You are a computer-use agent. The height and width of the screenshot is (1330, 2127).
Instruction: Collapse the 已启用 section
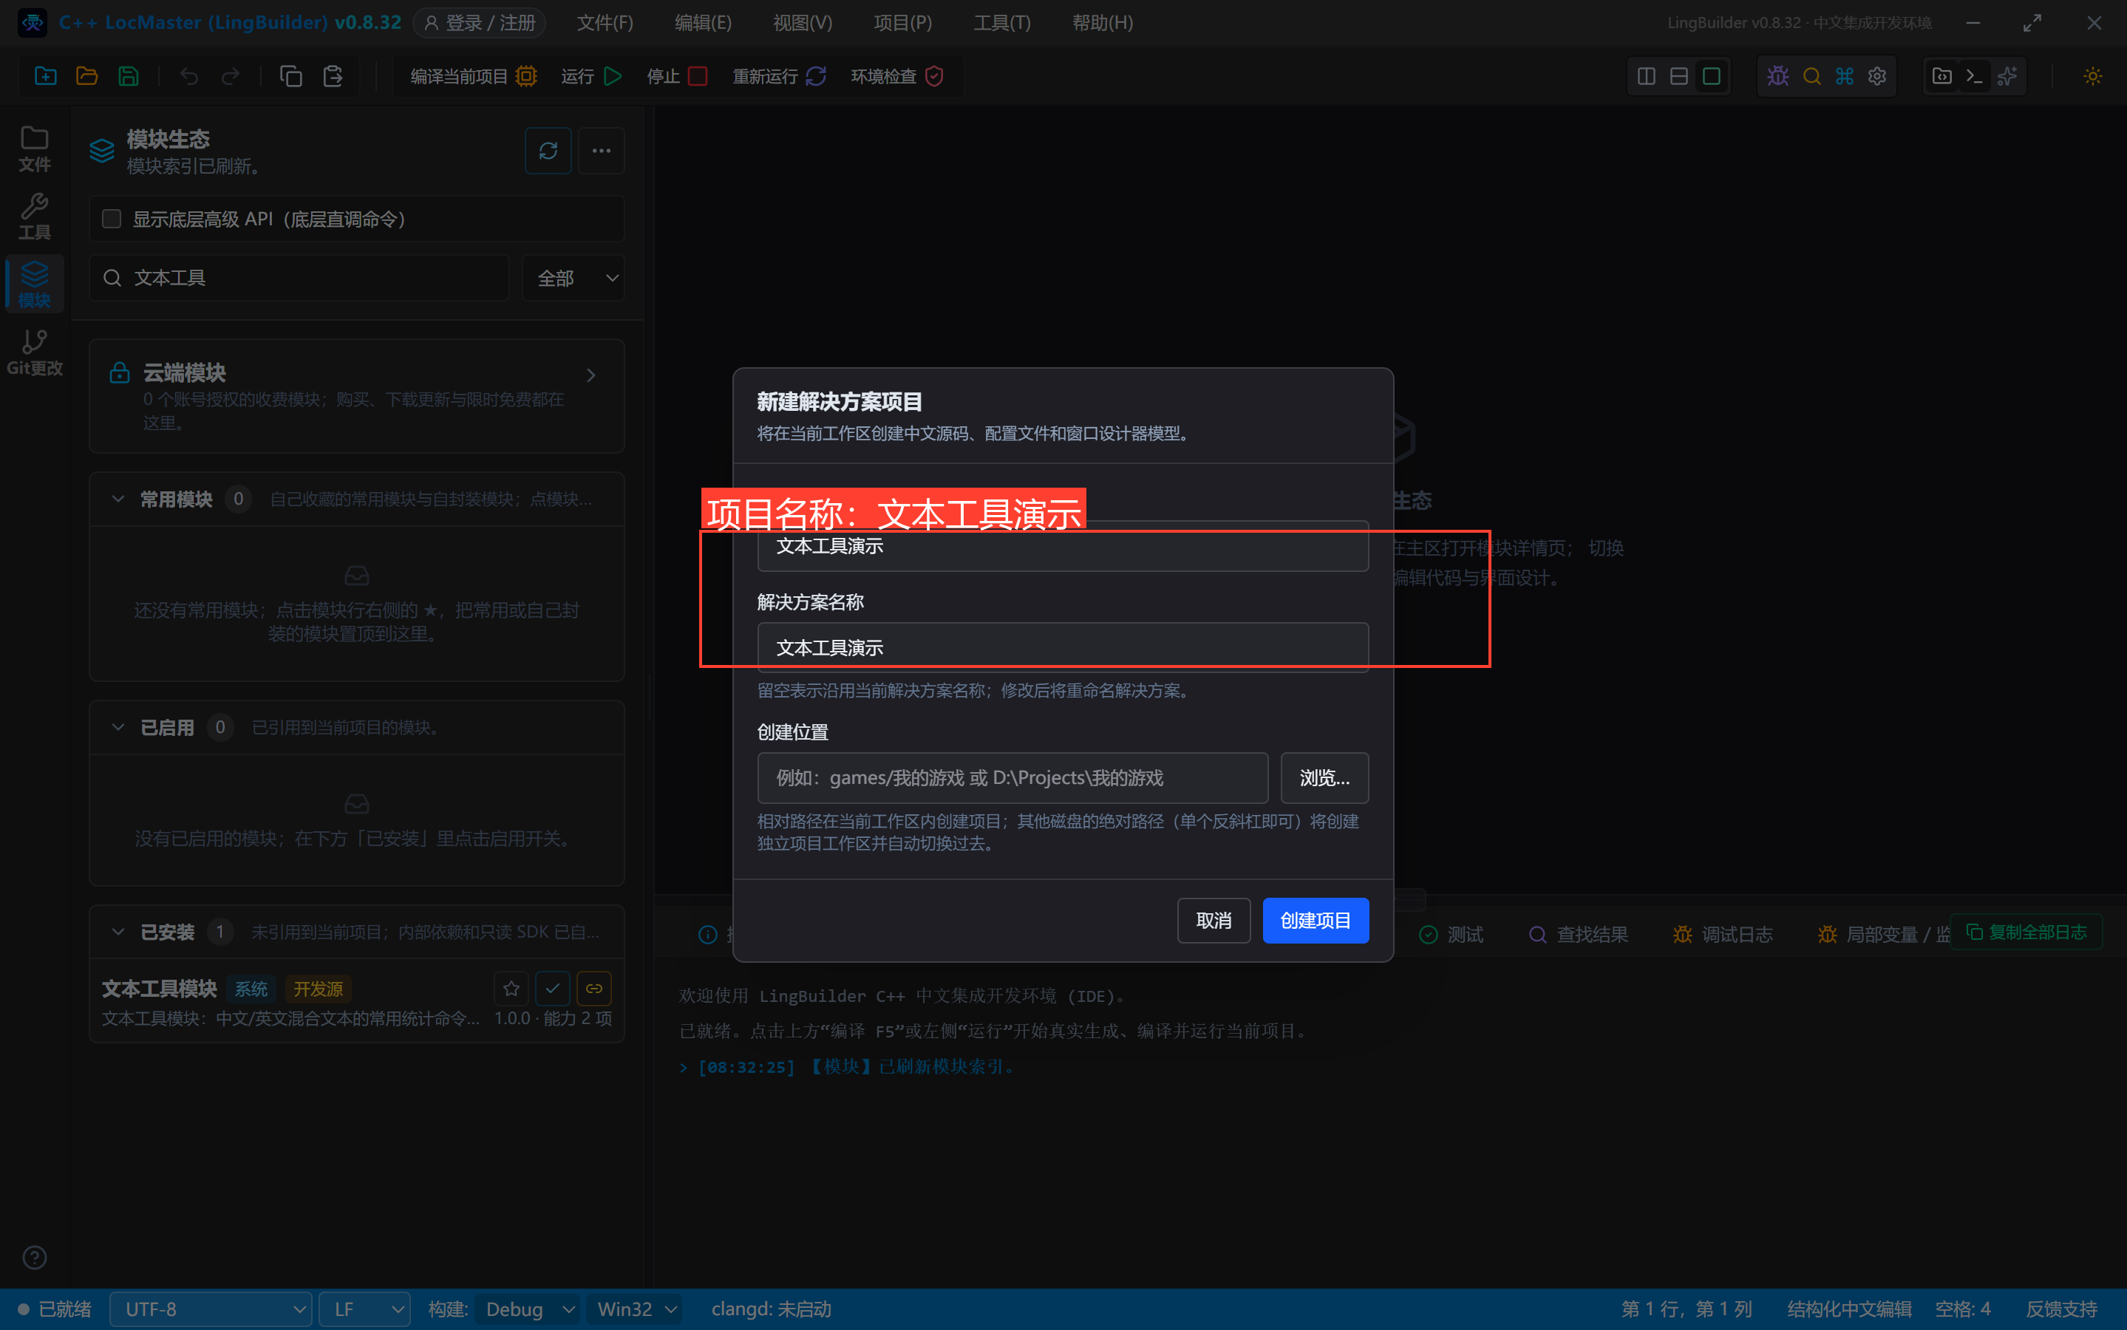(x=118, y=728)
